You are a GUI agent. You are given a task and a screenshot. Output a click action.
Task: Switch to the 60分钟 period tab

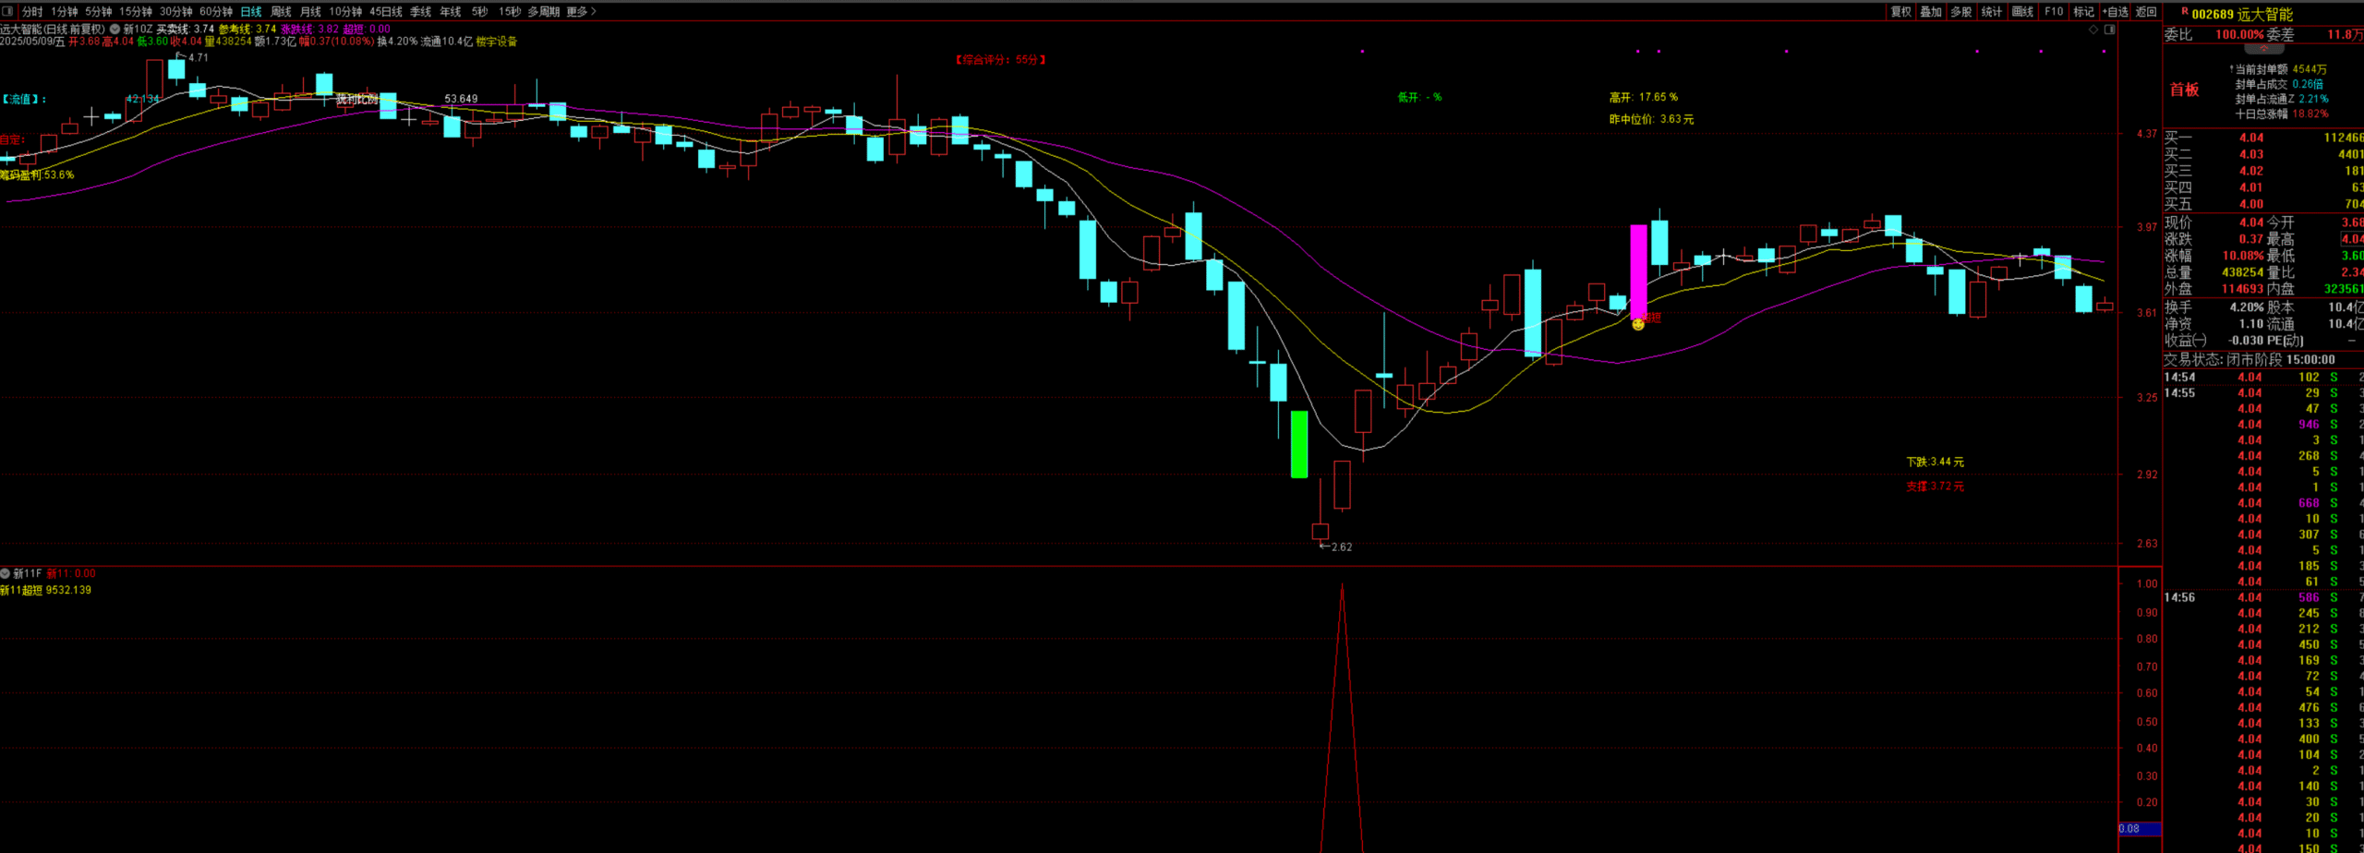click(x=216, y=11)
